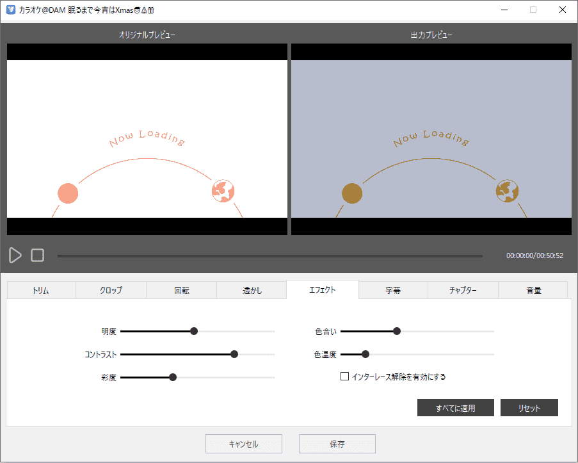Click the 保存 button
This screenshot has width=578, height=463.
coord(337,444)
